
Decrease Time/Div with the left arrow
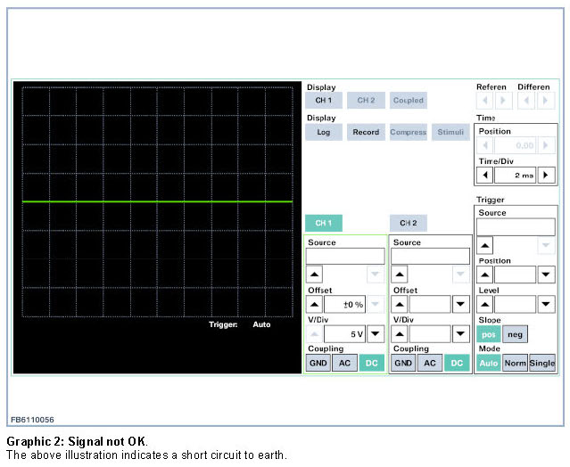pos(486,176)
